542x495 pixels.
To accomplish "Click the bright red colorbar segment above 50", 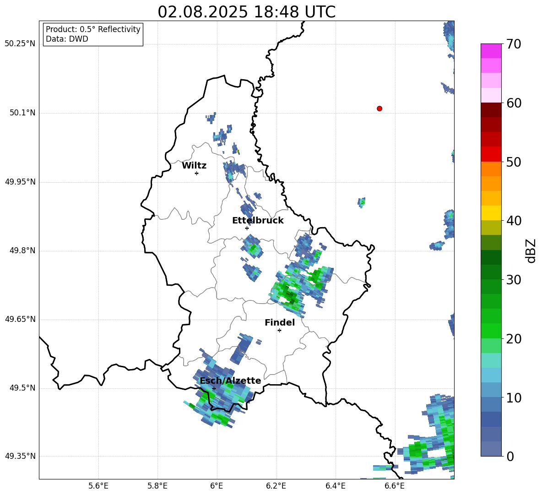I will (491, 154).
